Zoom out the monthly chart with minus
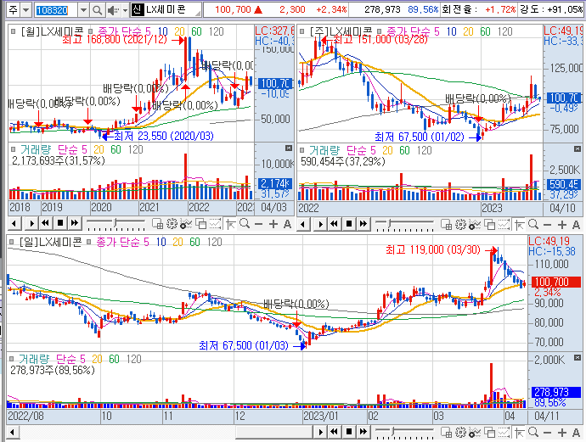The height and width of the screenshot is (442, 586). pyautogui.click(x=259, y=224)
